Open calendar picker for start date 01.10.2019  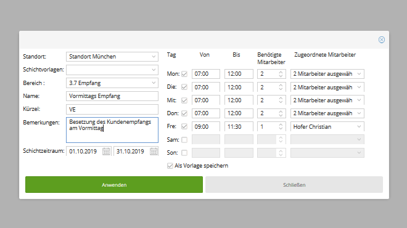106,151
